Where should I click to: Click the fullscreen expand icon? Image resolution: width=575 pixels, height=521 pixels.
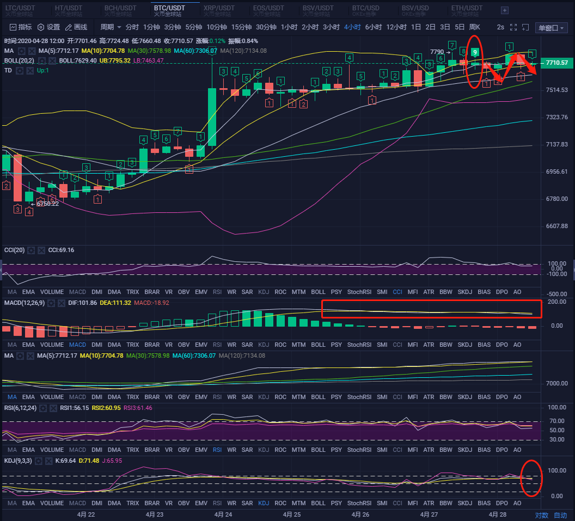[513, 27]
